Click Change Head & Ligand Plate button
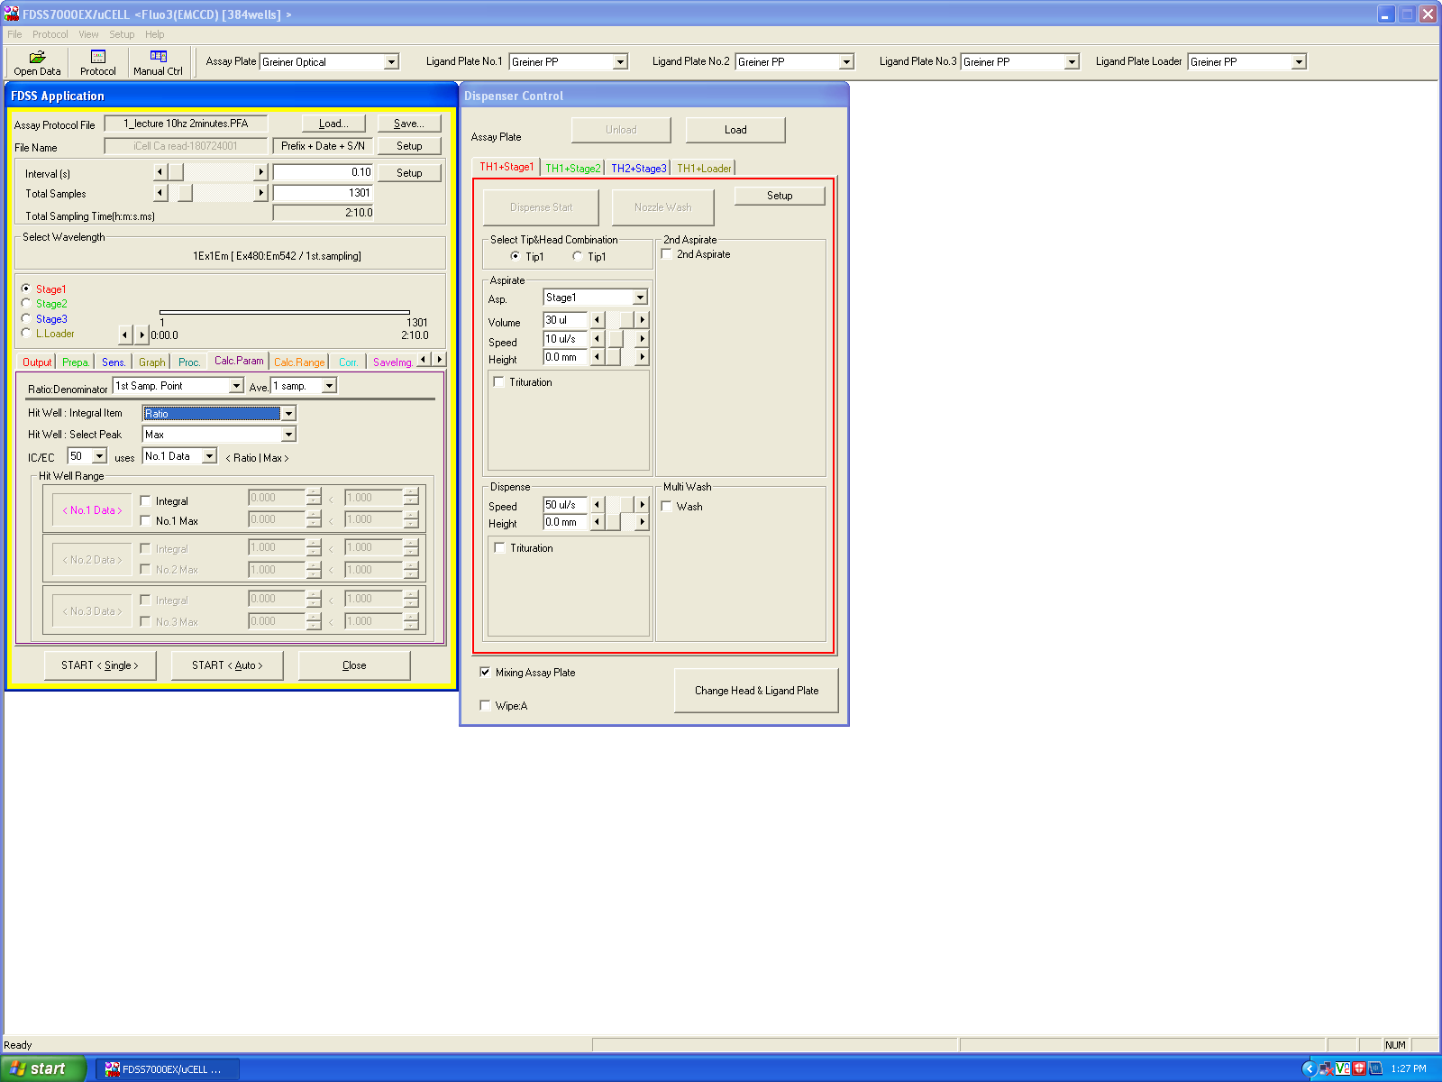Image resolution: width=1442 pixels, height=1082 pixels. 756,691
